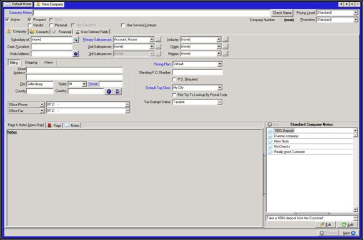Click the Check Name button

point(282,12)
